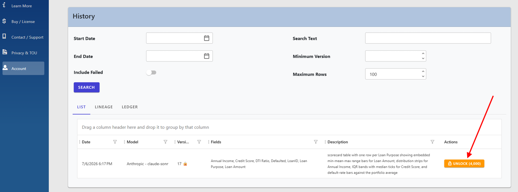The width and height of the screenshot is (518, 192).
Task: Open the Description column filter
Action: pyautogui.click(x=432, y=142)
